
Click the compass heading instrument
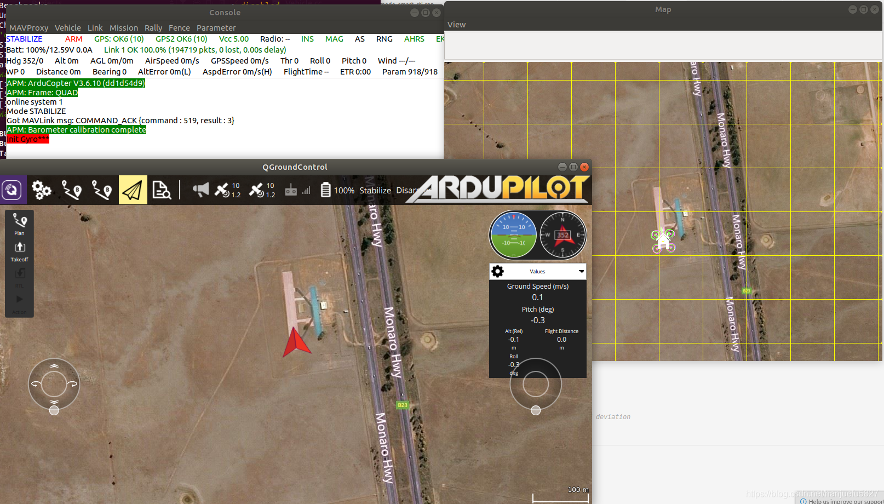(x=562, y=234)
